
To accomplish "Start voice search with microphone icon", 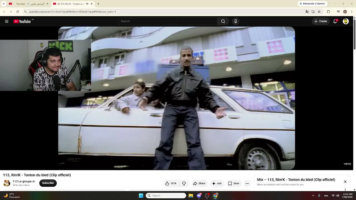I will pyautogui.click(x=236, y=21).
